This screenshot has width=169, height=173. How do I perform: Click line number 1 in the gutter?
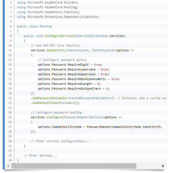[x=11, y=2]
